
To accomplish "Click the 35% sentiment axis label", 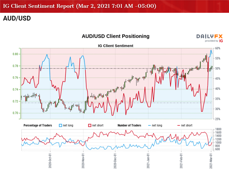I will (218, 99).
